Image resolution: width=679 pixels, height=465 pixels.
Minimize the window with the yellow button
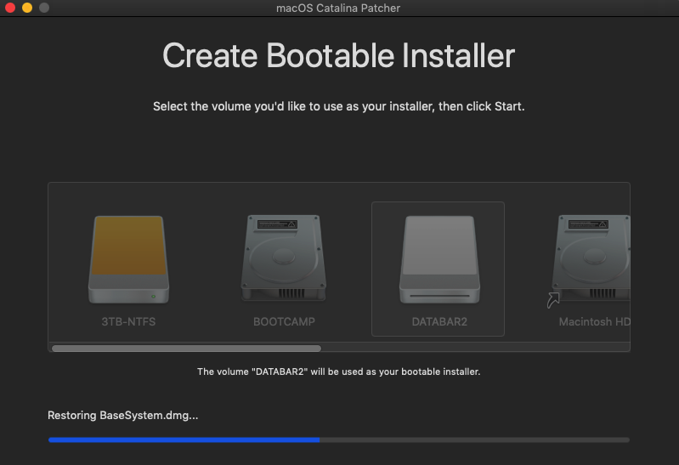click(27, 8)
